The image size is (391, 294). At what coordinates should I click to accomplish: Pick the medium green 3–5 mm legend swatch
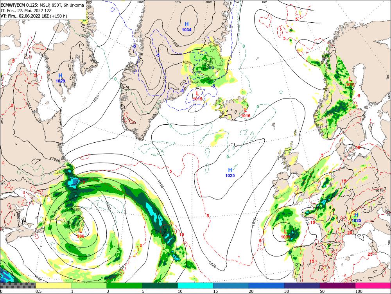pyautogui.click(x=124, y=285)
